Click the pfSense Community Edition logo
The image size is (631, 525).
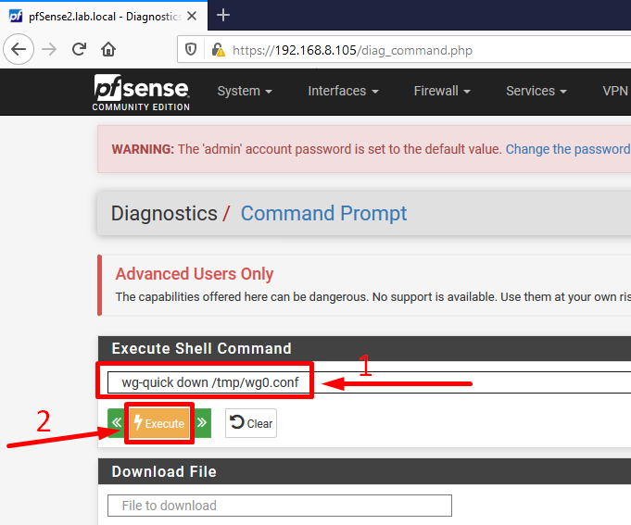141,93
